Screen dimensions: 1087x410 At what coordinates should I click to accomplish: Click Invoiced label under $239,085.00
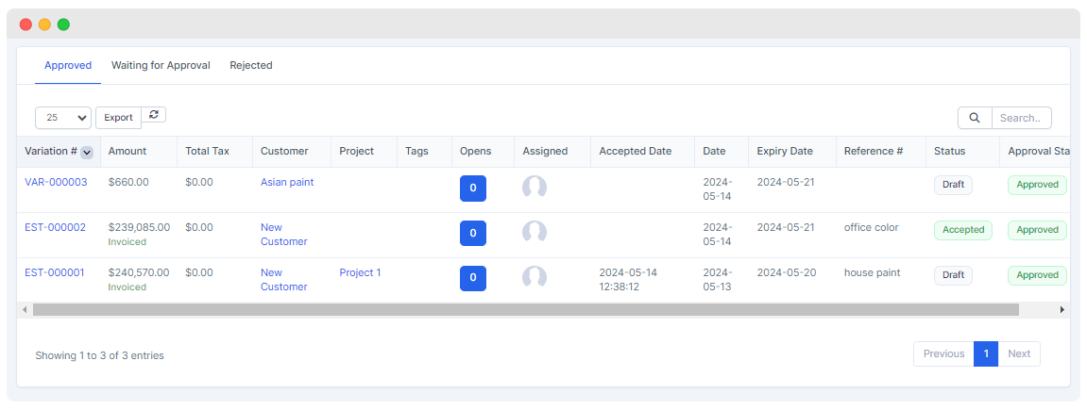127,242
